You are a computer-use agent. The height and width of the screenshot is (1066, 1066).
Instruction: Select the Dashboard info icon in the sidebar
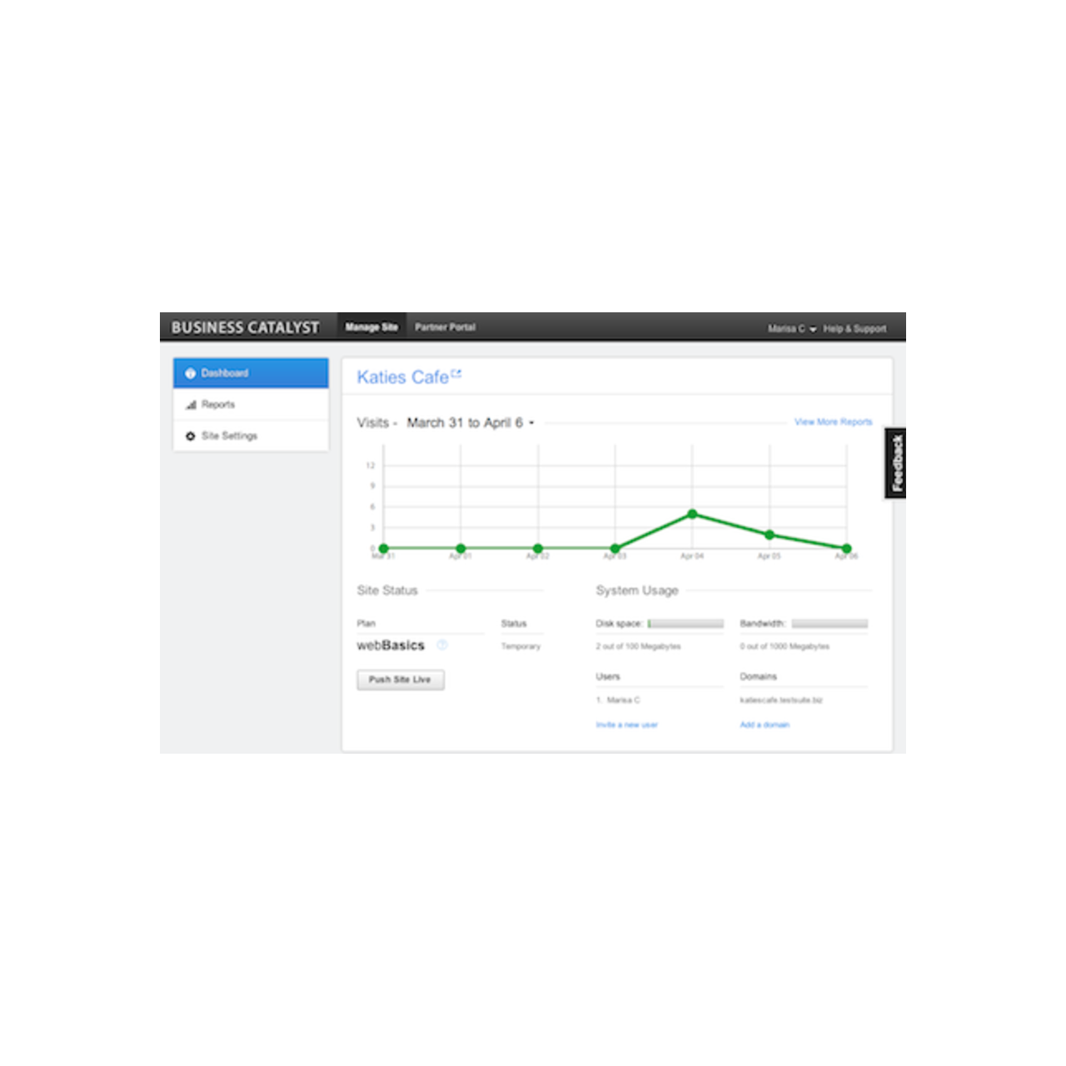[x=190, y=372]
